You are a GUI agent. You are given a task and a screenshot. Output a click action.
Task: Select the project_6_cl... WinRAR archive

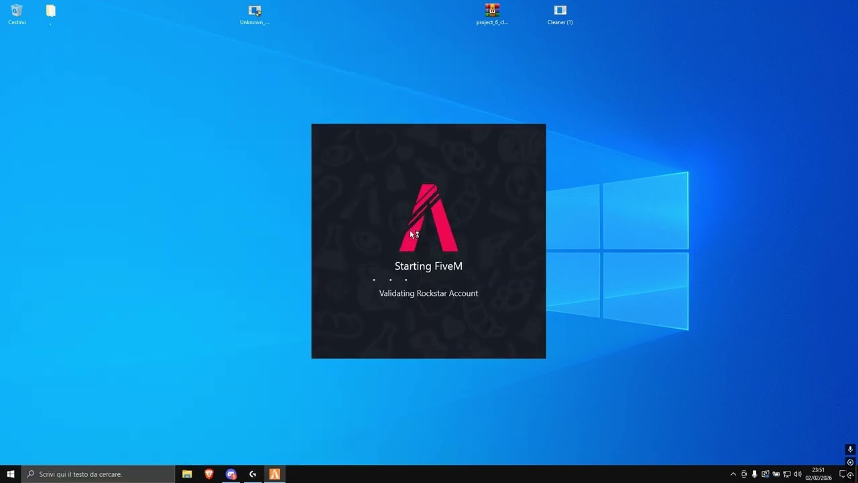tap(492, 14)
